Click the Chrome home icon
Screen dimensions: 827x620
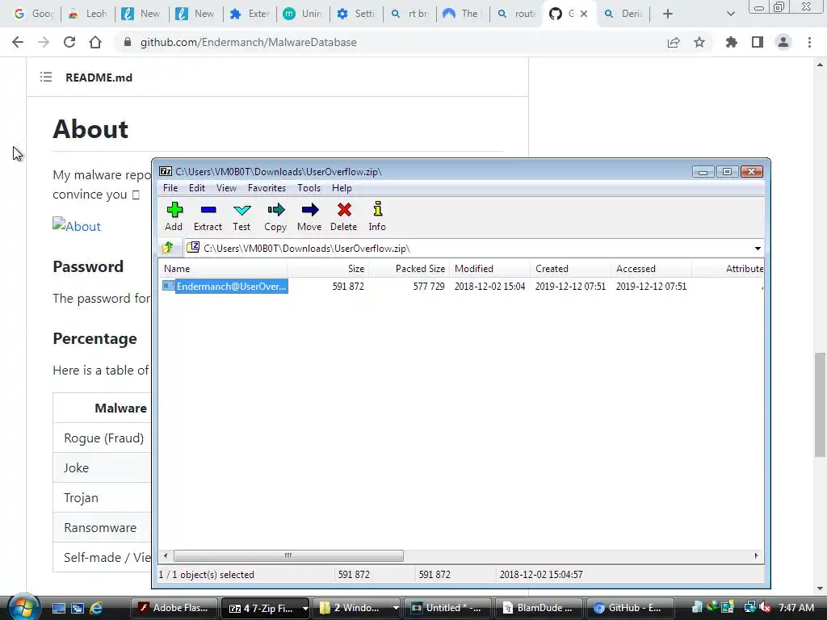click(x=95, y=42)
